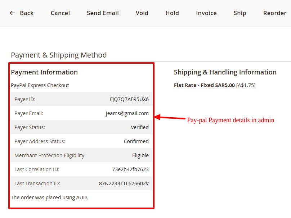Click the payer email jeams@gmail.com

(127, 113)
